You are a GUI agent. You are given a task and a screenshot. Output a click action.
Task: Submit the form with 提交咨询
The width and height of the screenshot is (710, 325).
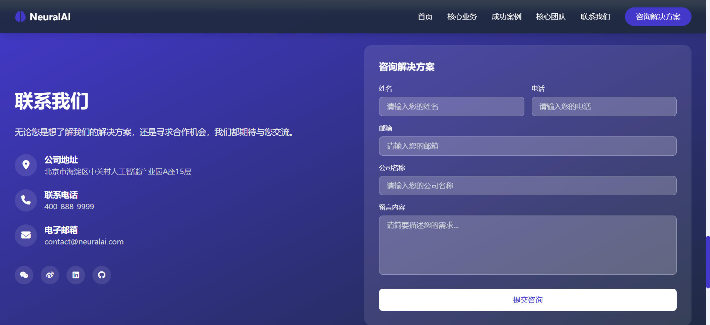527,300
